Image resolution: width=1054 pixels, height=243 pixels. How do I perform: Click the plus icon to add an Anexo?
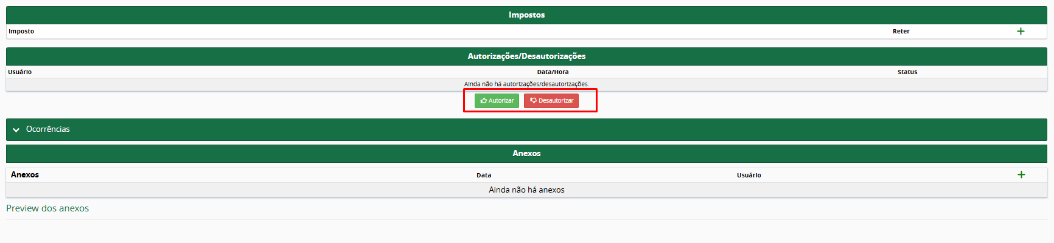tap(1021, 174)
